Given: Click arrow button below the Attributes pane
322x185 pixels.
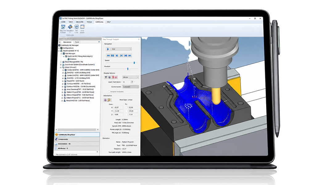Looking at the screenshot, I should pyautogui.click(x=97, y=152).
